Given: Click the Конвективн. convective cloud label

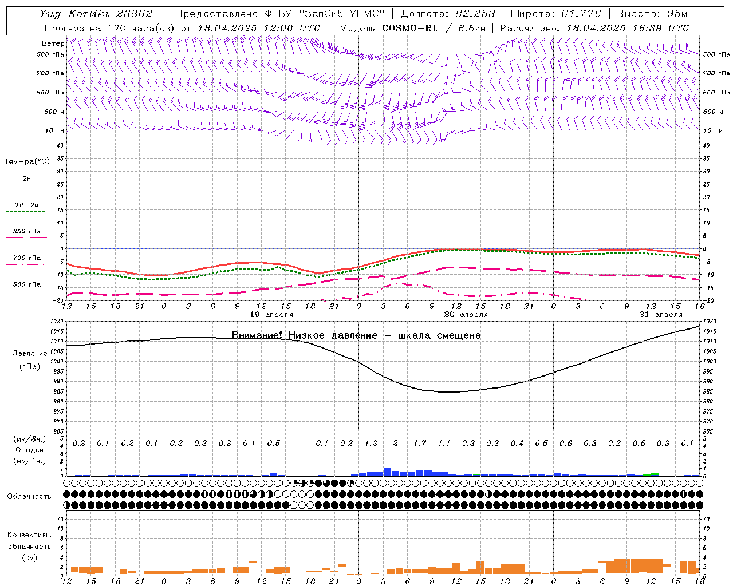Looking at the screenshot, I should coord(29,535).
